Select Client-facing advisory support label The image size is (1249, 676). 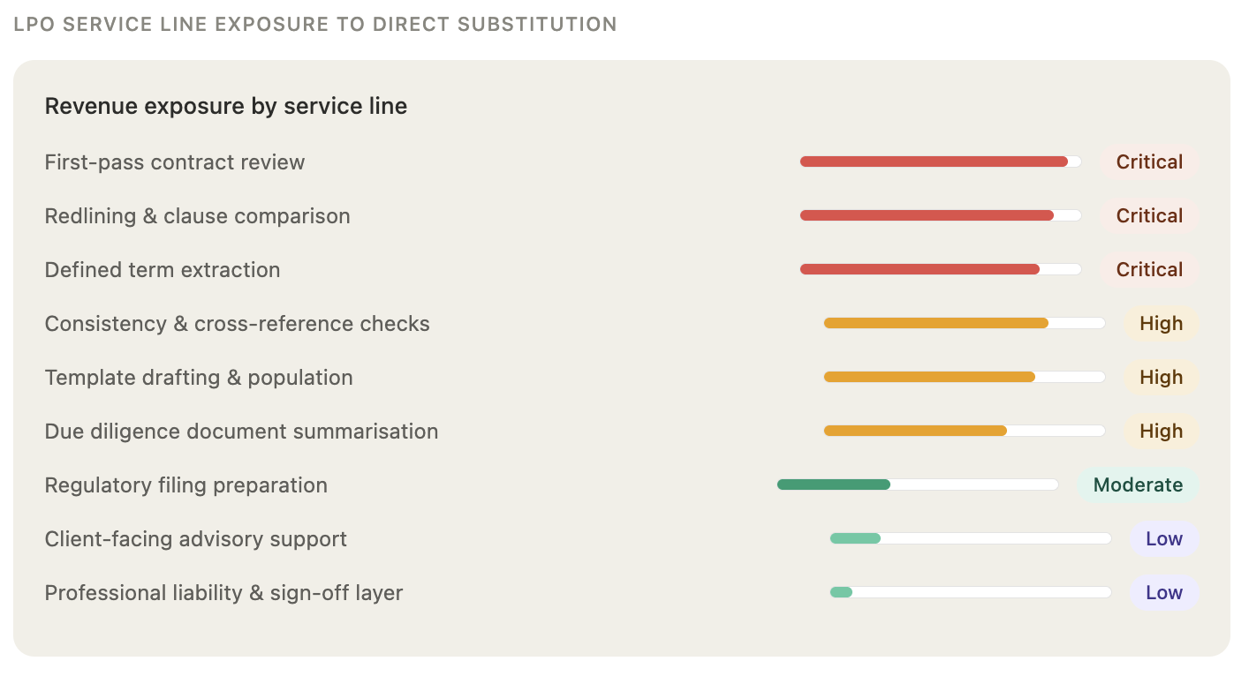pyautogui.click(x=195, y=539)
